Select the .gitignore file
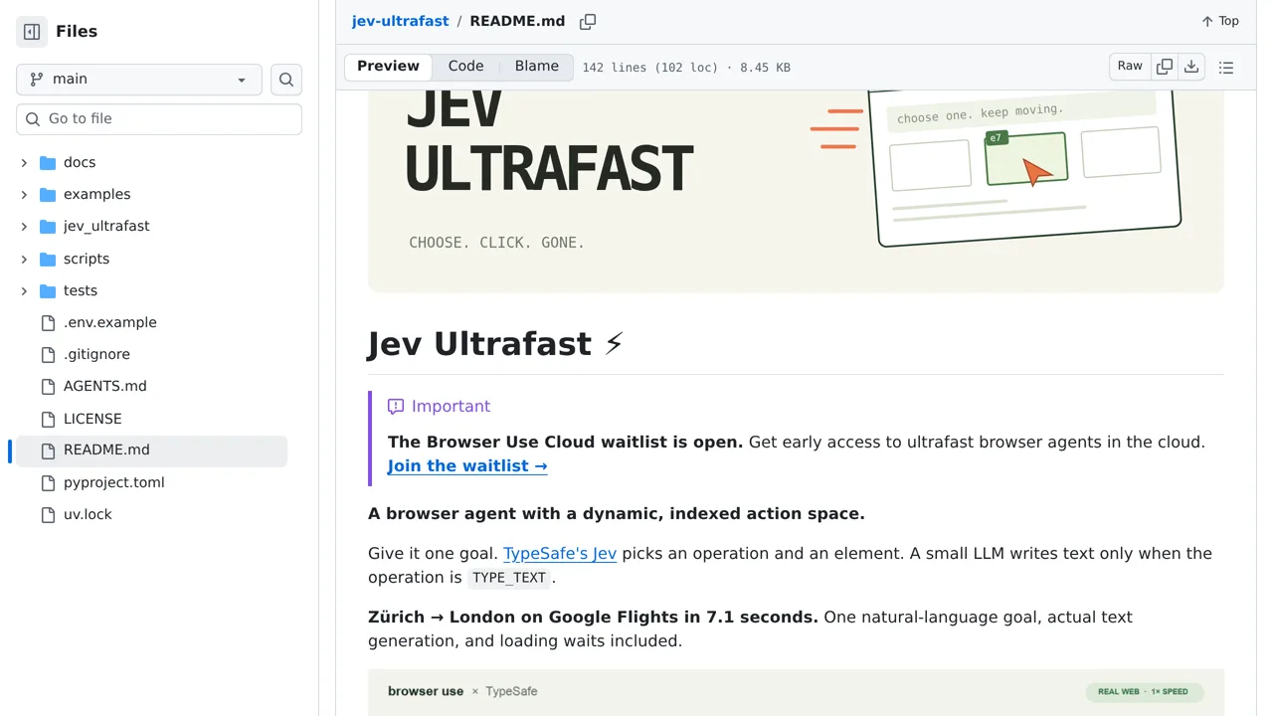This screenshot has height=716, width=1273. pyautogui.click(x=96, y=354)
